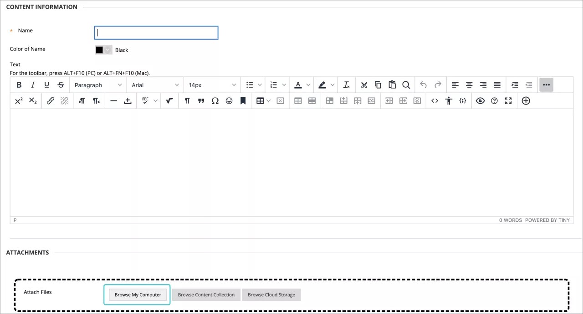The width and height of the screenshot is (583, 314).
Task: Open the Paragraph style dropdown
Action: 98,85
